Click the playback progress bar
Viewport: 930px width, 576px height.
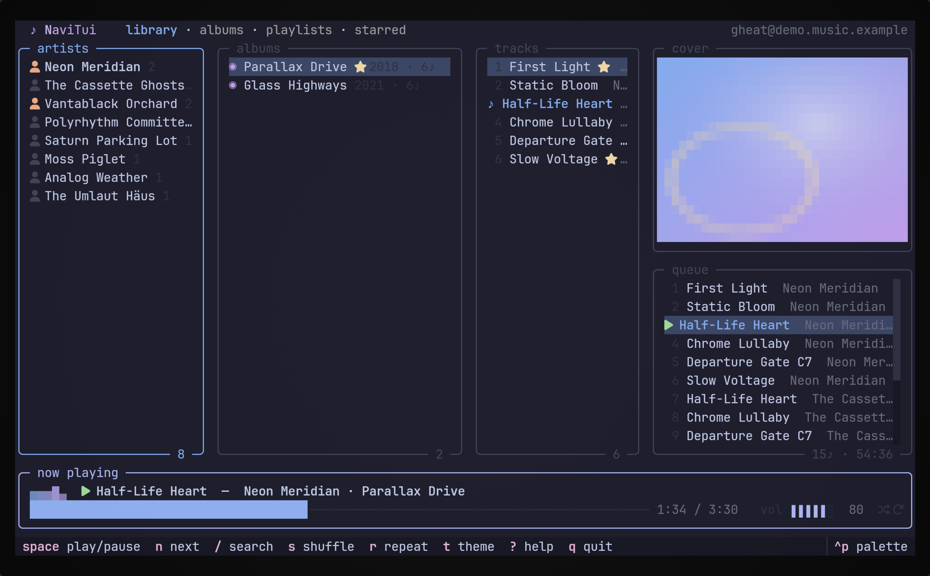coord(339,510)
